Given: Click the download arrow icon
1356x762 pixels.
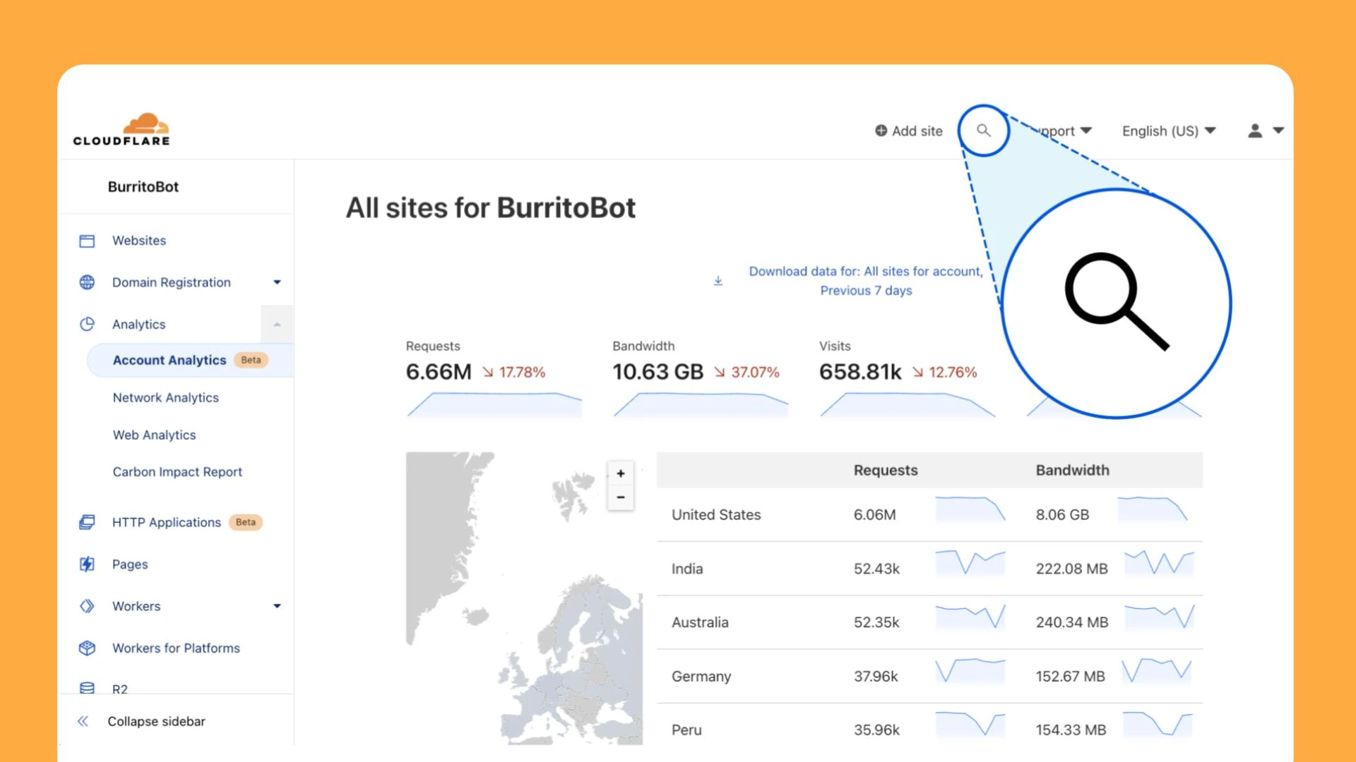Looking at the screenshot, I should [718, 281].
